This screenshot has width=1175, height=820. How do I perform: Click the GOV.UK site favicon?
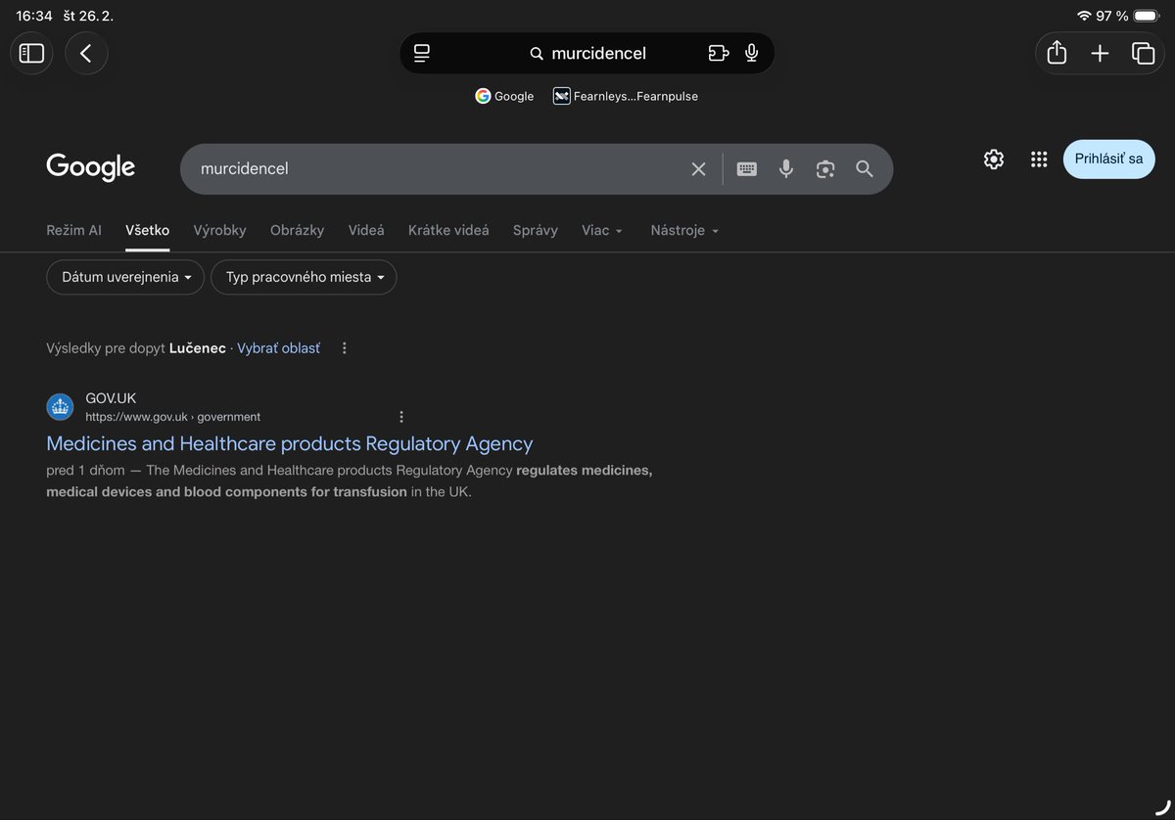pyautogui.click(x=61, y=407)
